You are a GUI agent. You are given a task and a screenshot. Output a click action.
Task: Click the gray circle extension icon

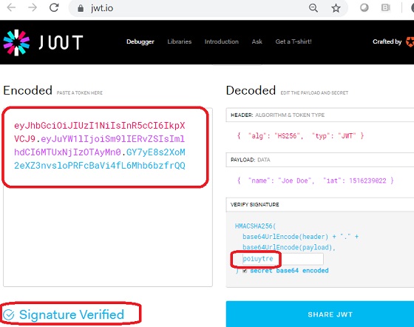(x=364, y=7)
